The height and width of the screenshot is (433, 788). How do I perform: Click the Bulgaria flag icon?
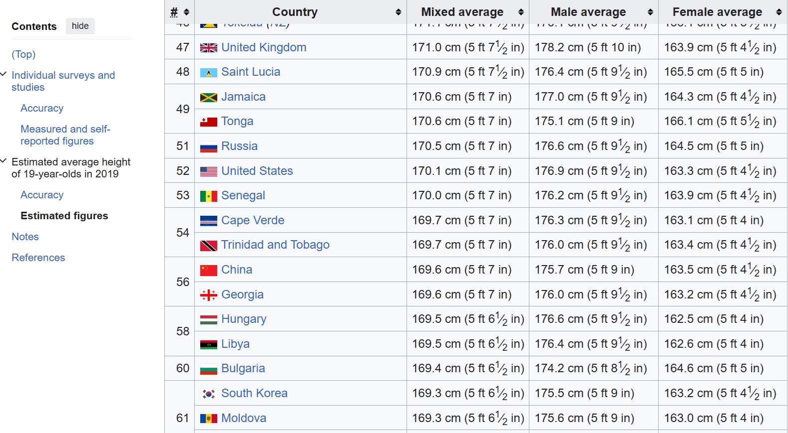[208, 369]
